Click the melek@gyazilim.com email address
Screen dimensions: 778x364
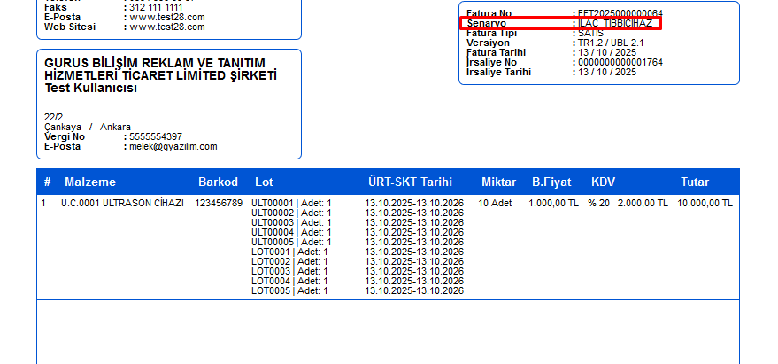point(173,147)
